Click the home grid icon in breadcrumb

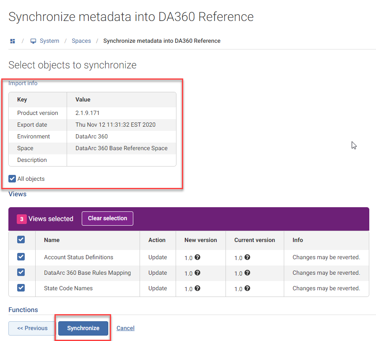pos(13,41)
